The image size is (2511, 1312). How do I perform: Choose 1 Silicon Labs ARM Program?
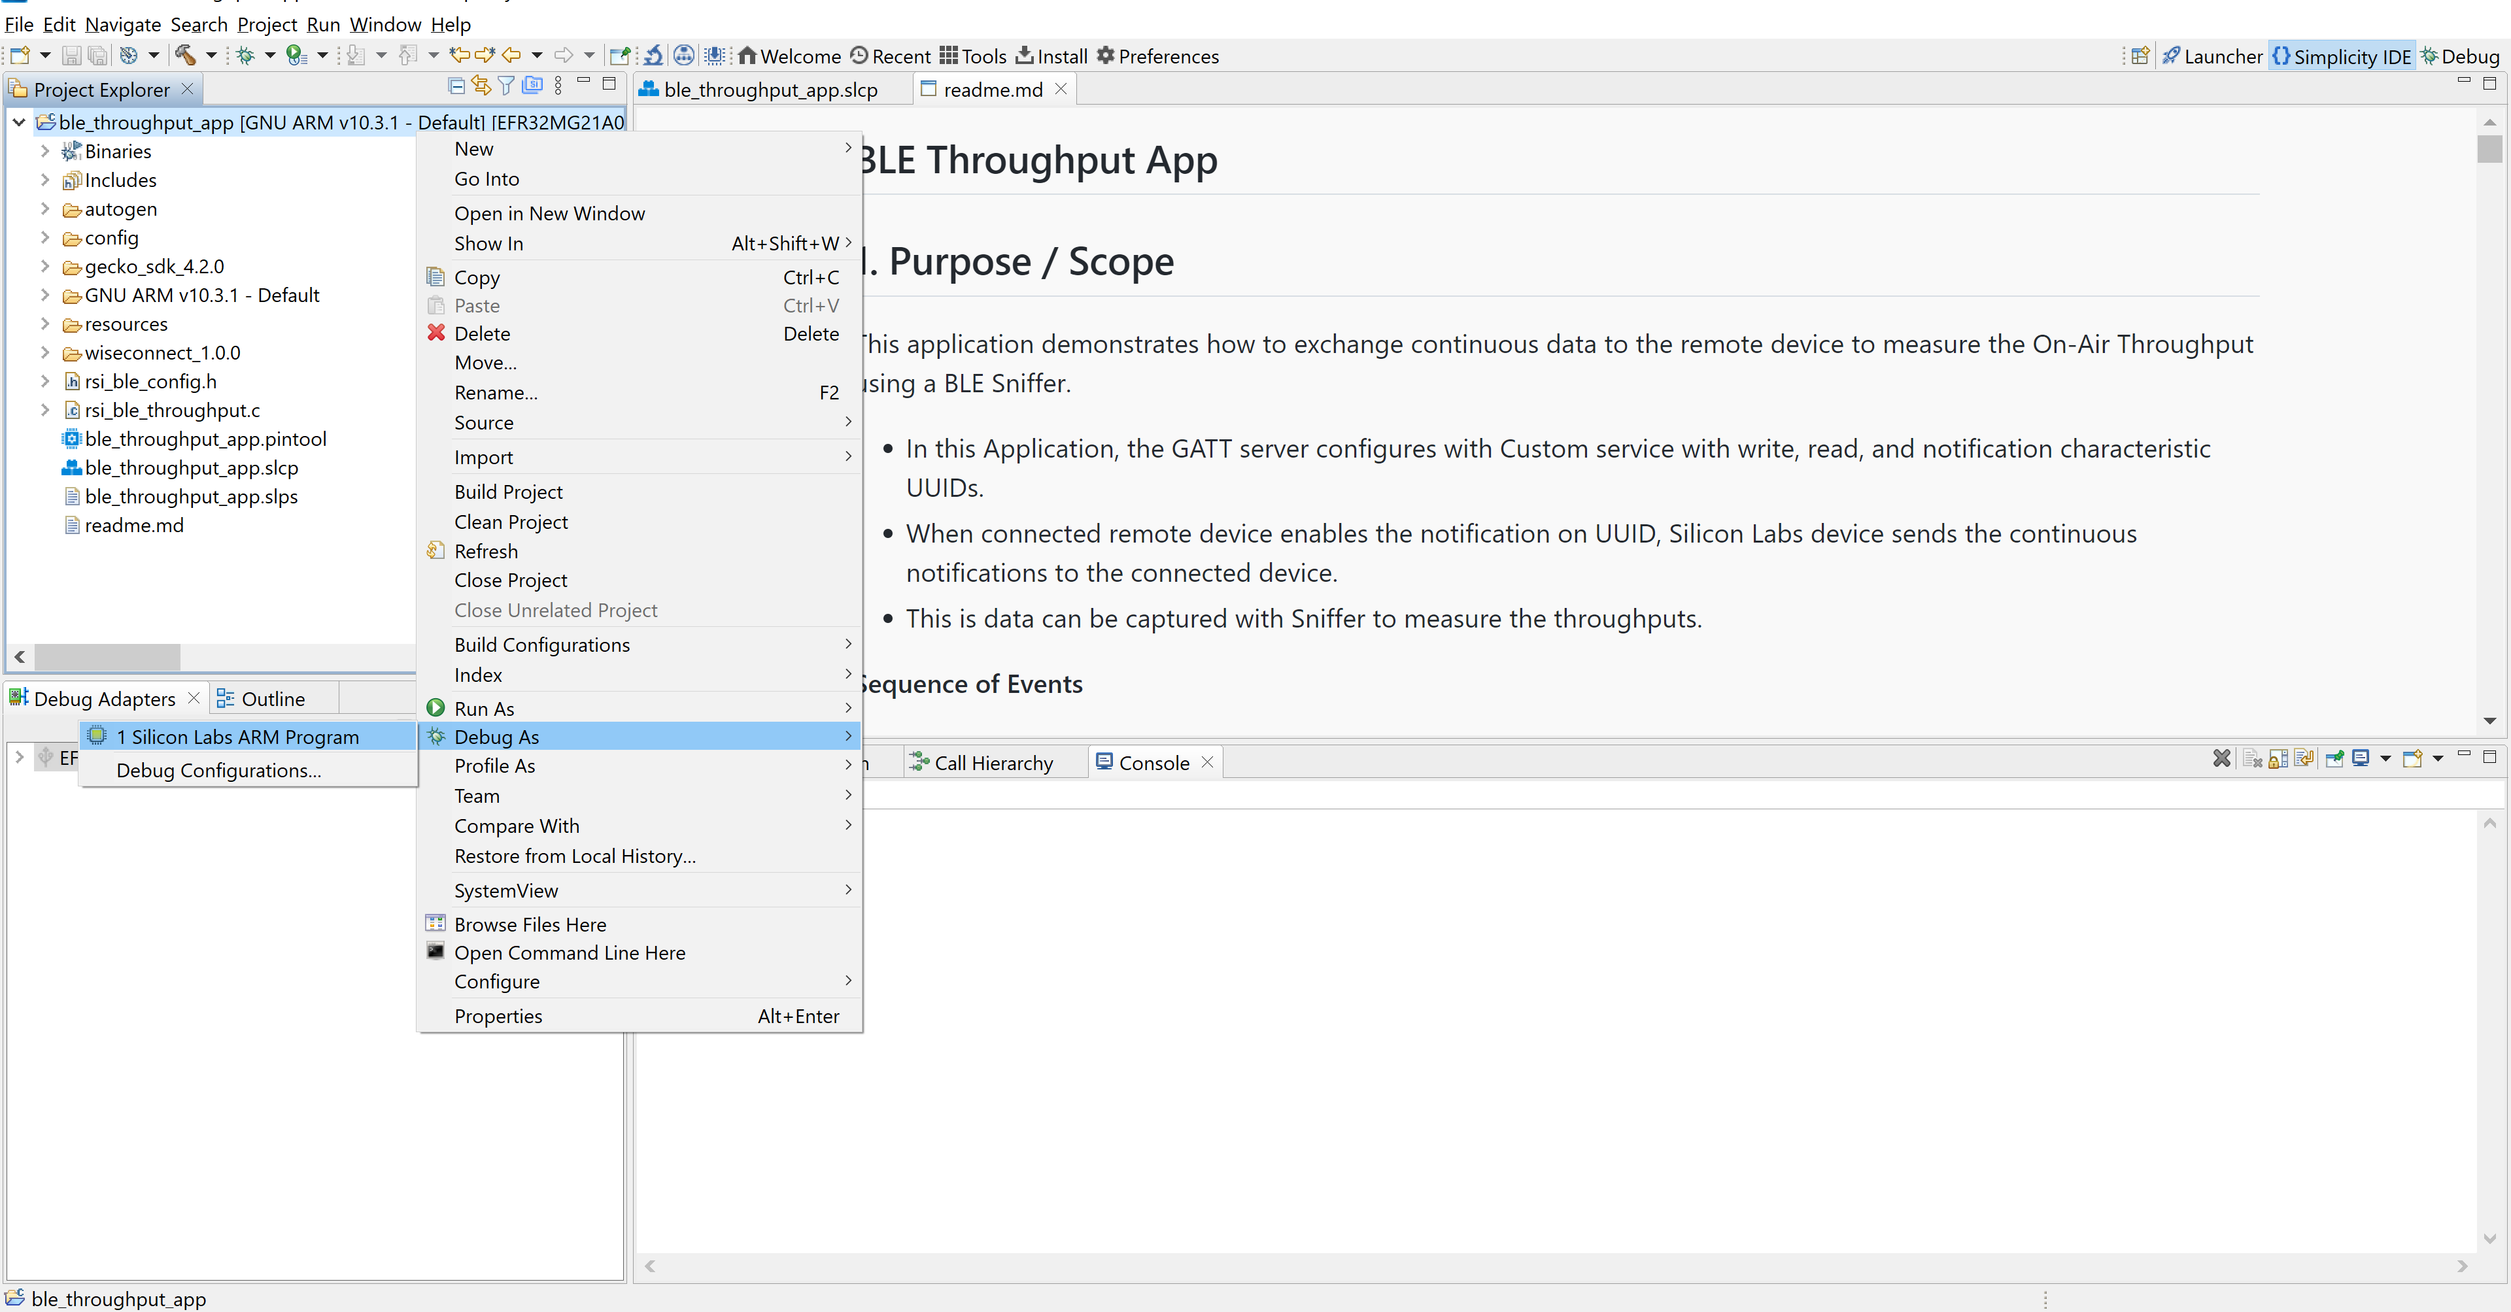(x=248, y=736)
